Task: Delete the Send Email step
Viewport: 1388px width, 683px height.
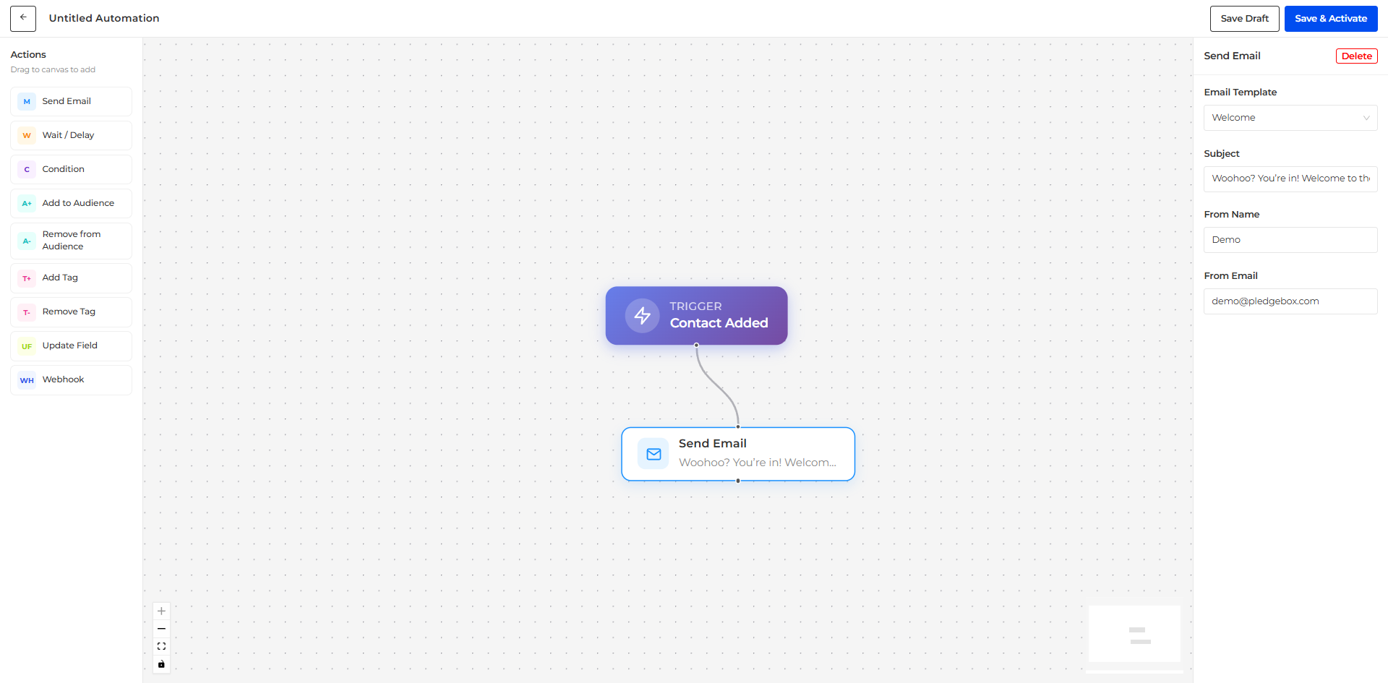Action: 1356,56
